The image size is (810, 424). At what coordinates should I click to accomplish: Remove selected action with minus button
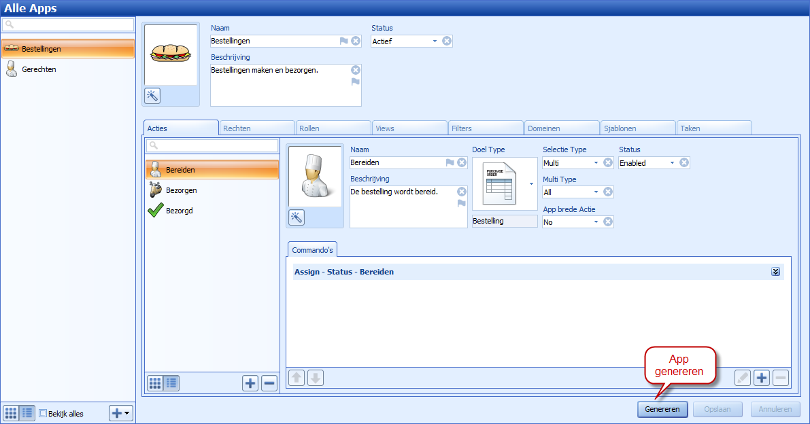pos(269,383)
